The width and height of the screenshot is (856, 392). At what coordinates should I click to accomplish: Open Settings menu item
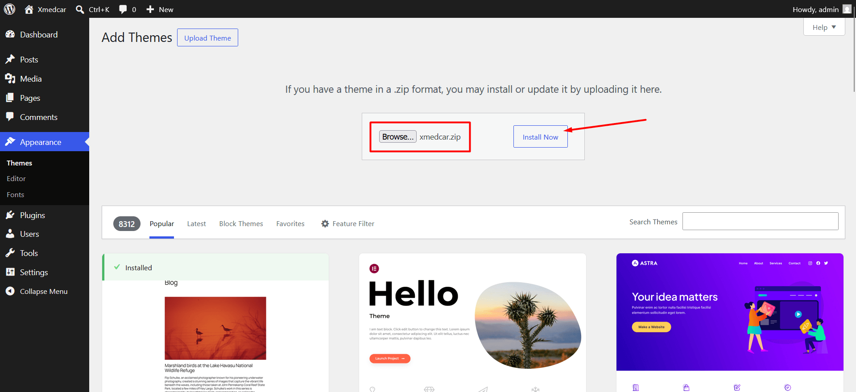pos(45,272)
